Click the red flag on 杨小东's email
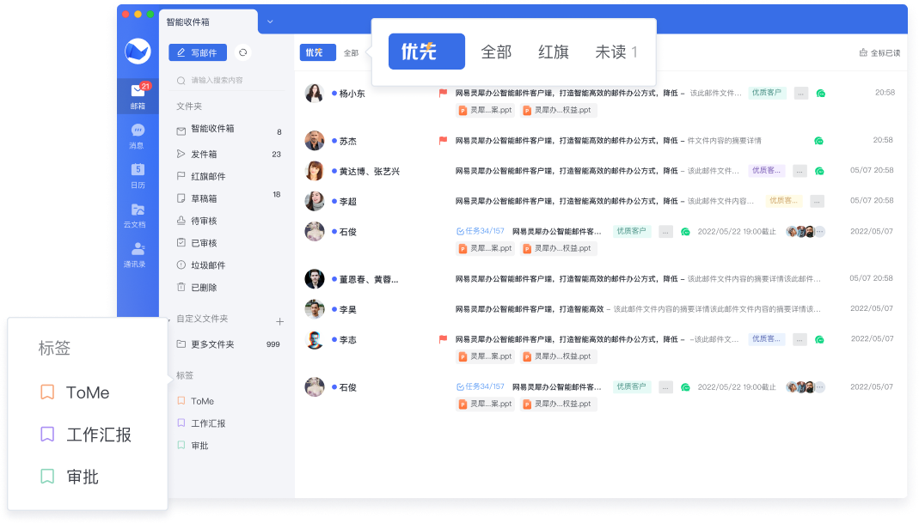The width and height of the screenshot is (919, 523). click(444, 93)
